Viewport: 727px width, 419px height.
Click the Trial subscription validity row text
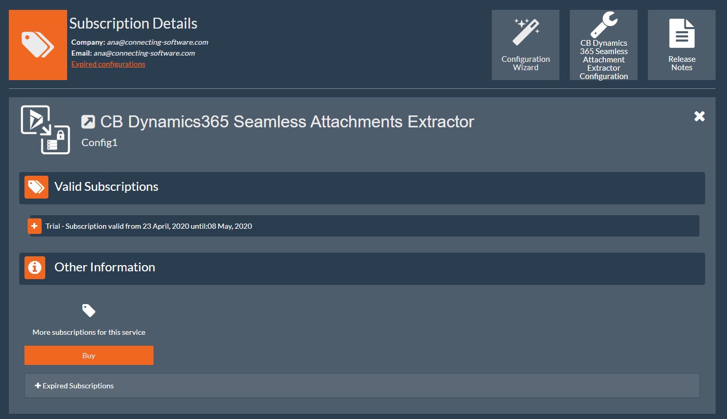click(149, 226)
